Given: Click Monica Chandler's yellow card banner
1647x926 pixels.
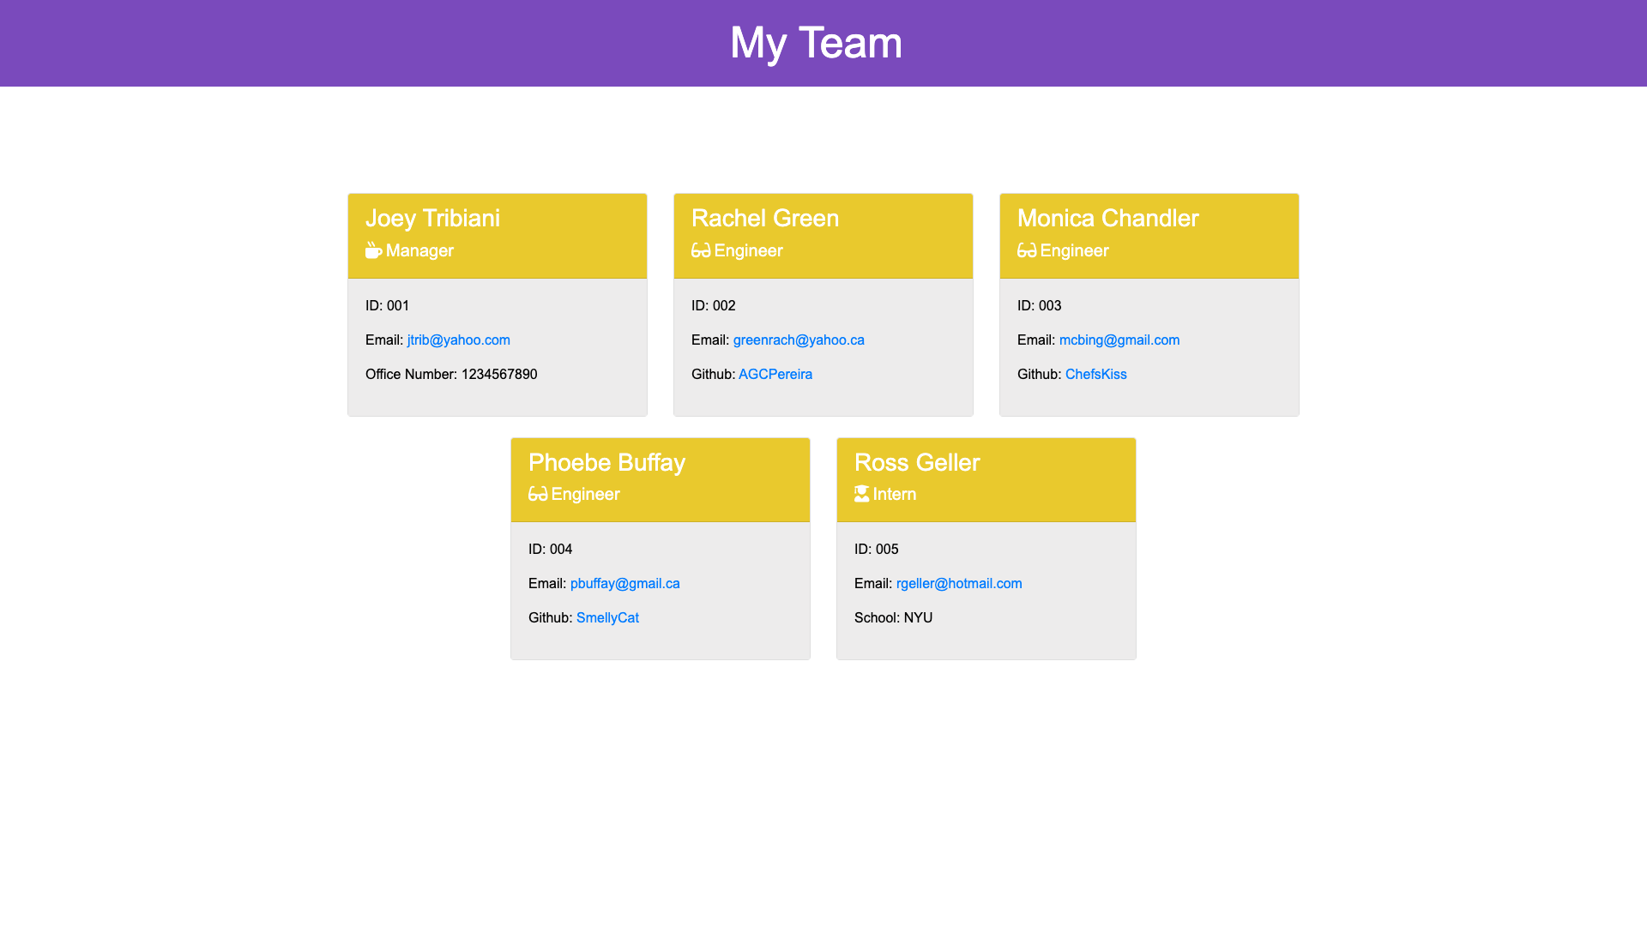Looking at the screenshot, I should [x=1149, y=236].
